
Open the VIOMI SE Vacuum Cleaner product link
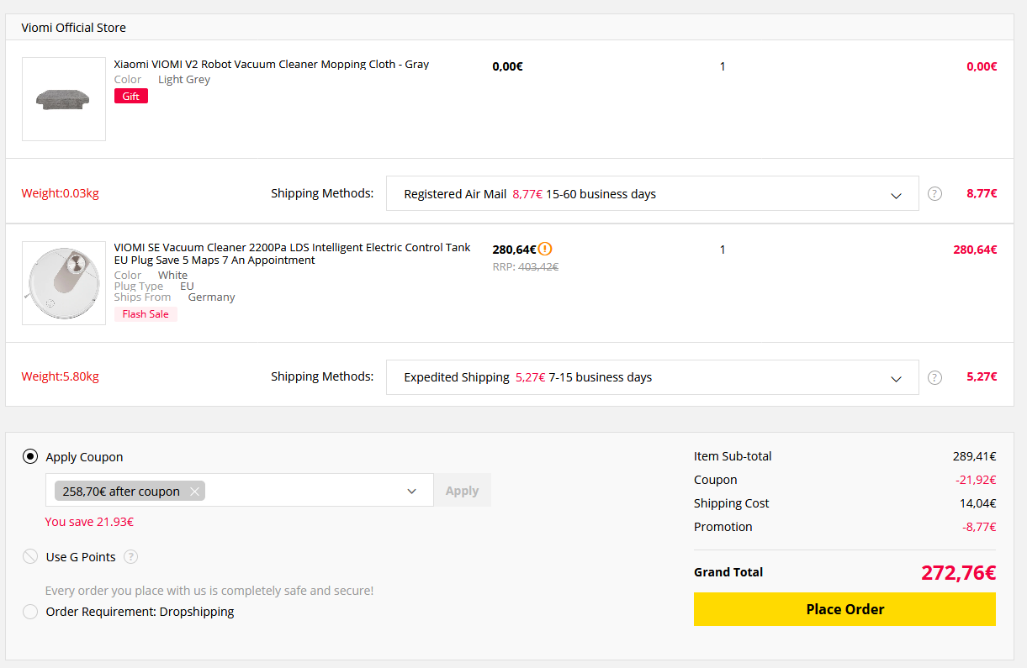(293, 254)
